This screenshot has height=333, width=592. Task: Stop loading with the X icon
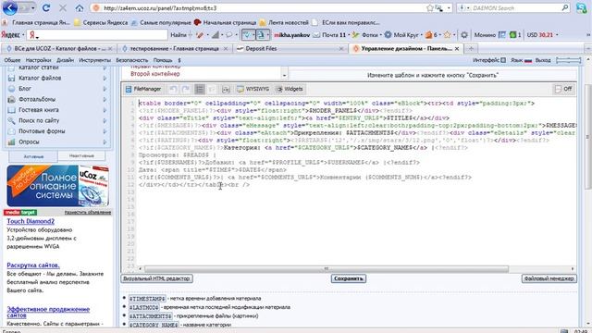click(x=63, y=8)
